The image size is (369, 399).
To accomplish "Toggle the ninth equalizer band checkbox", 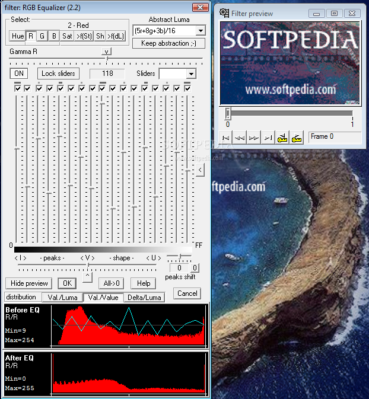I will tap(103, 88).
